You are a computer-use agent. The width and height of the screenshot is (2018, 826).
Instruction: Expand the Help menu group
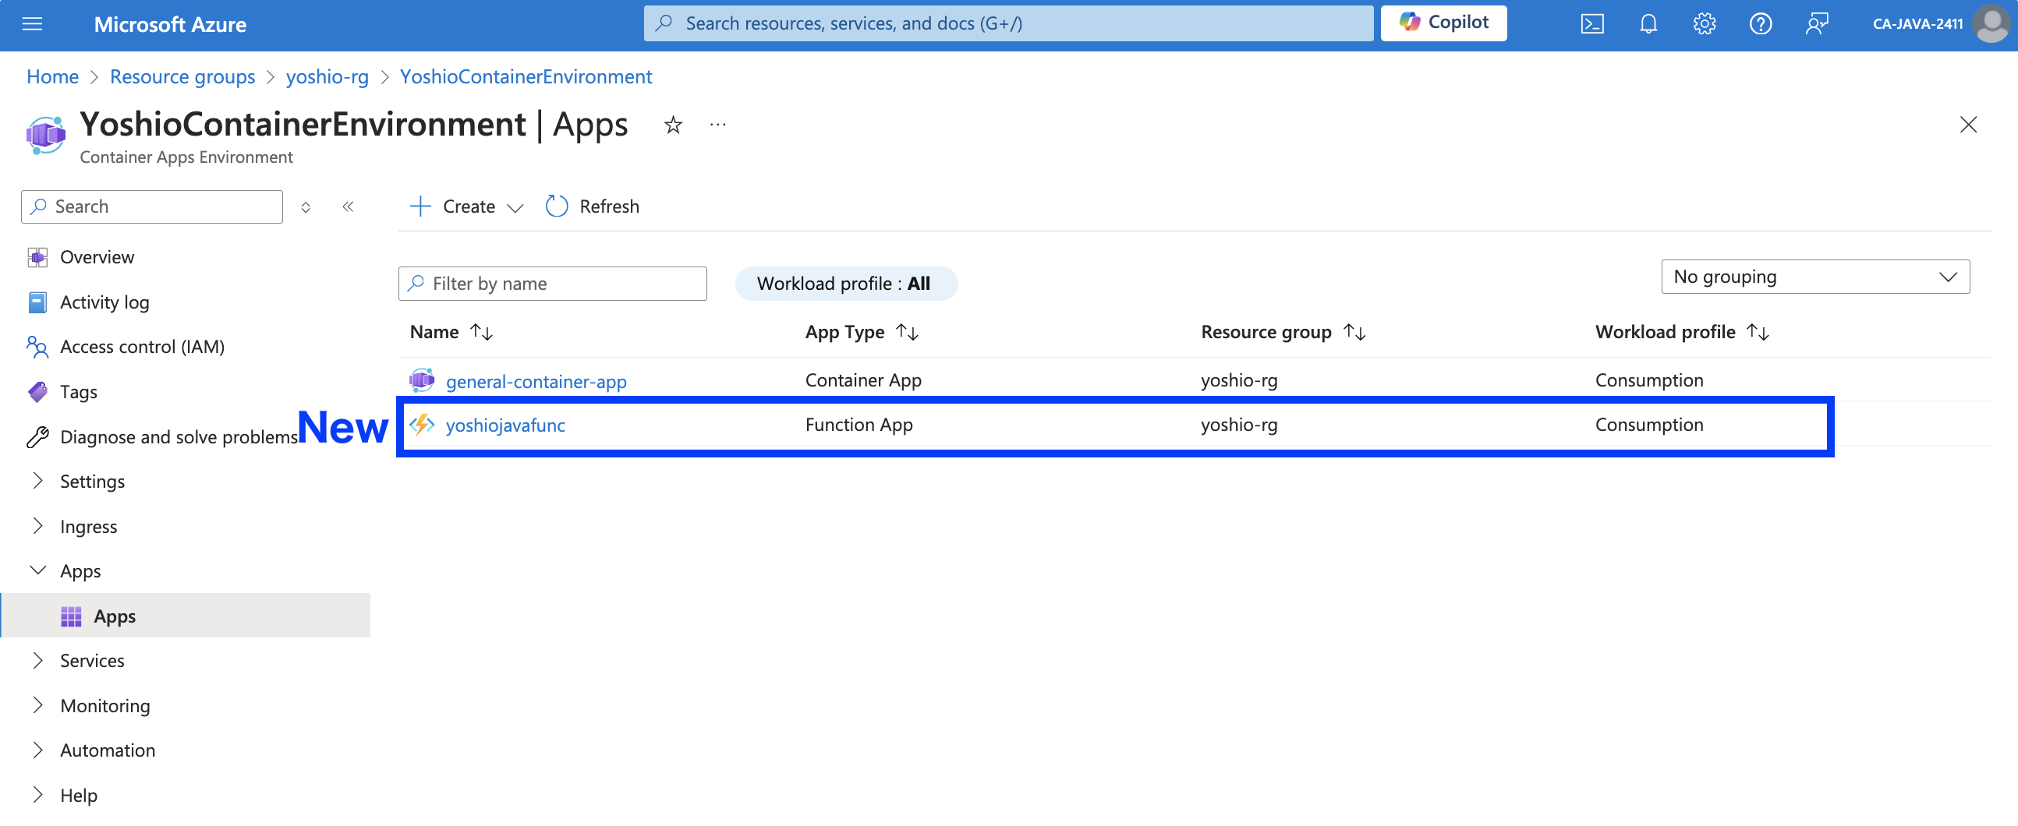coord(37,795)
